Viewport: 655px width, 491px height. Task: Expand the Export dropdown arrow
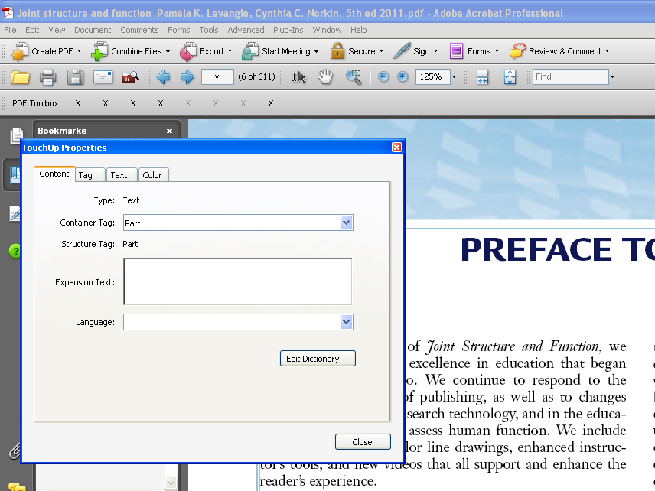[x=230, y=51]
